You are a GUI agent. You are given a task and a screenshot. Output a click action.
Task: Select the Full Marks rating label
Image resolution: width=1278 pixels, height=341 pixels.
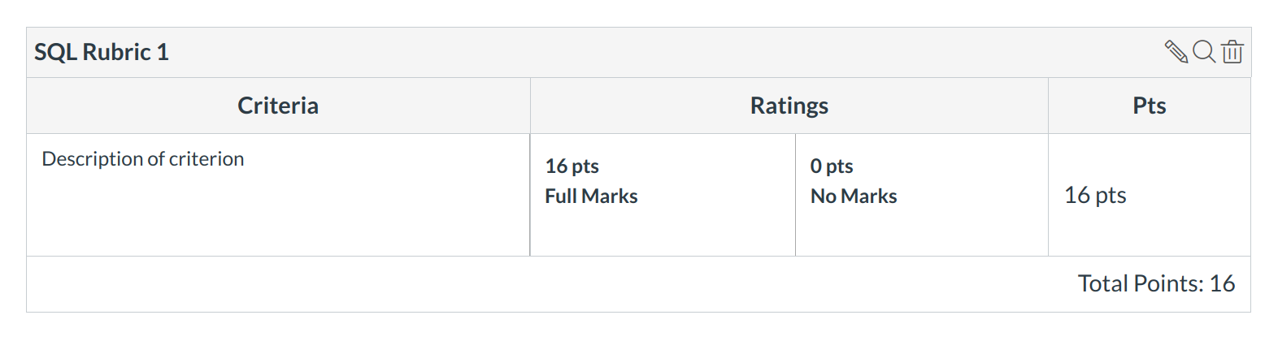tap(591, 196)
